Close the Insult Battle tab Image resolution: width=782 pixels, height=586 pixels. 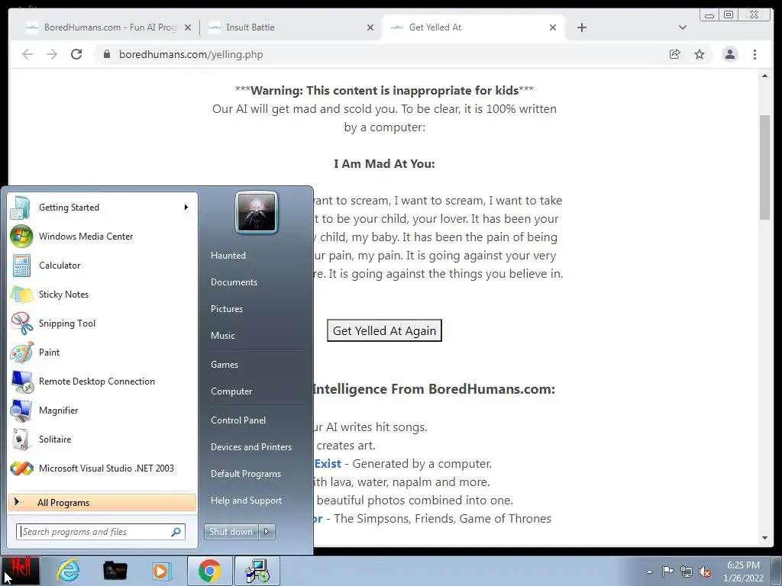click(370, 27)
